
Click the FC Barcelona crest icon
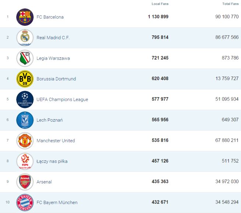pyautogui.click(x=25, y=17)
